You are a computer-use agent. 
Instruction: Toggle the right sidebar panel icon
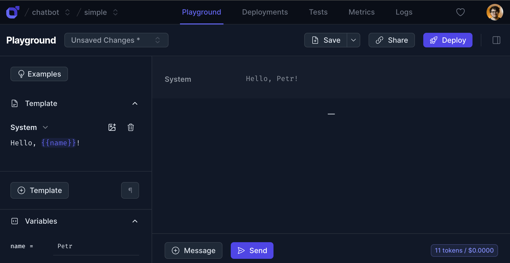coord(496,40)
